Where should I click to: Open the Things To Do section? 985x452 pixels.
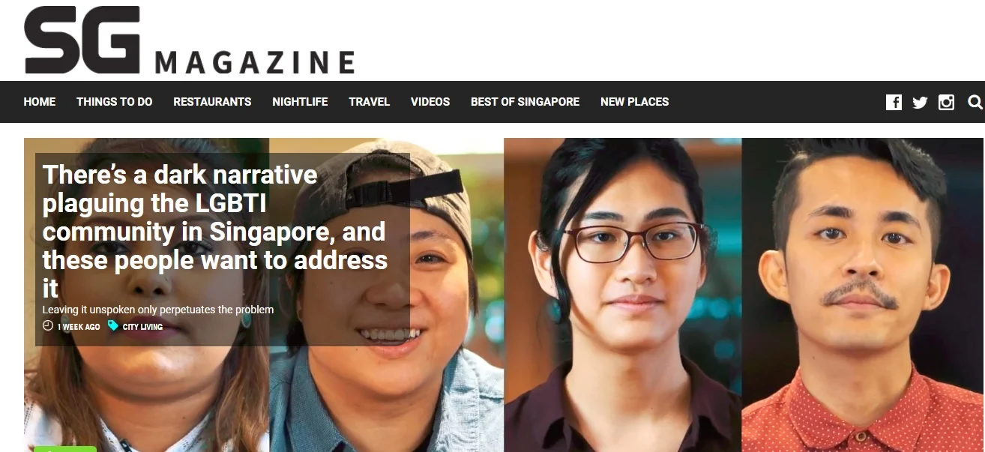click(114, 102)
